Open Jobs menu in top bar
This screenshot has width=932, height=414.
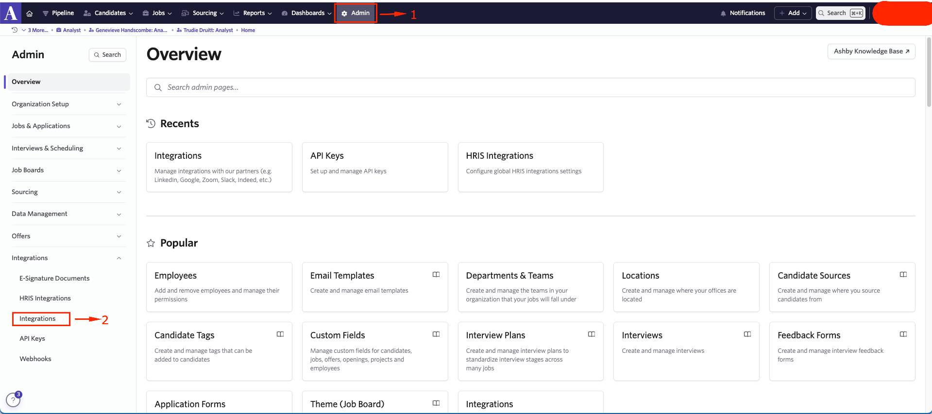pyautogui.click(x=157, y=13)
